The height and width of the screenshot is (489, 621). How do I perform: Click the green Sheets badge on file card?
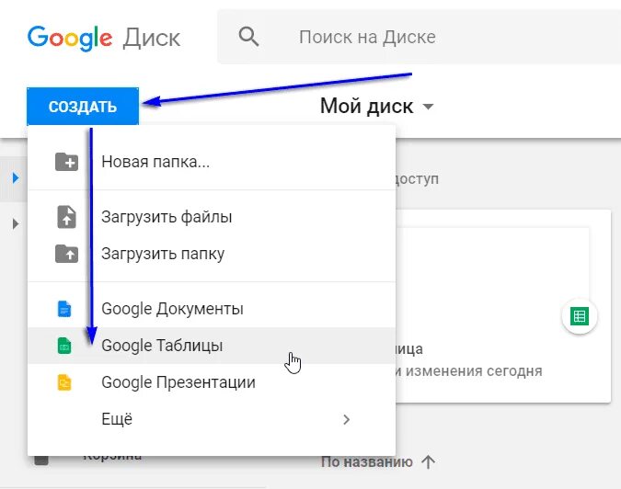[580, 316]
